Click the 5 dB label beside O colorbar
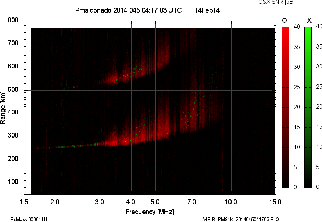322x222 pixels. point(295,167)
